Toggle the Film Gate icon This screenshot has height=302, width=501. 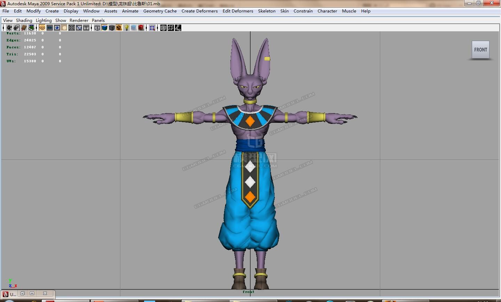click(50, 28)
